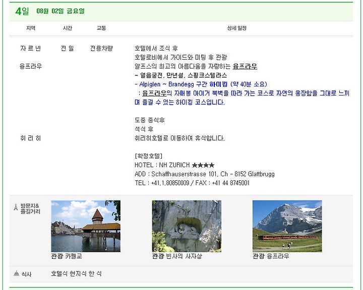Click the underlined 융프라우 link in the Alps sentence
The height and width of the screenshot is (290, 363).
(x=245, y=66)
